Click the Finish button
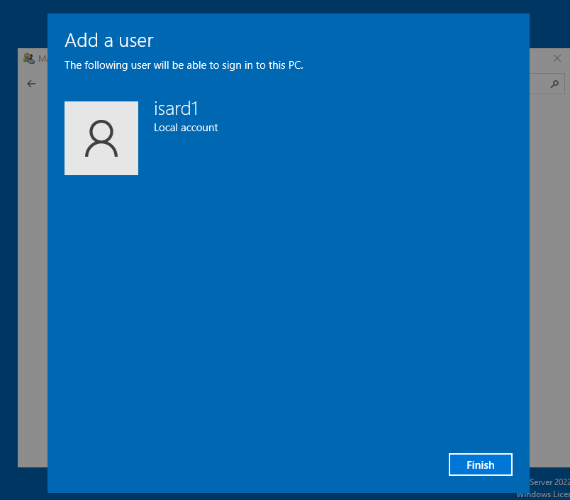The height and width of the screenshot is (500, 570). [x=480, y=465]
